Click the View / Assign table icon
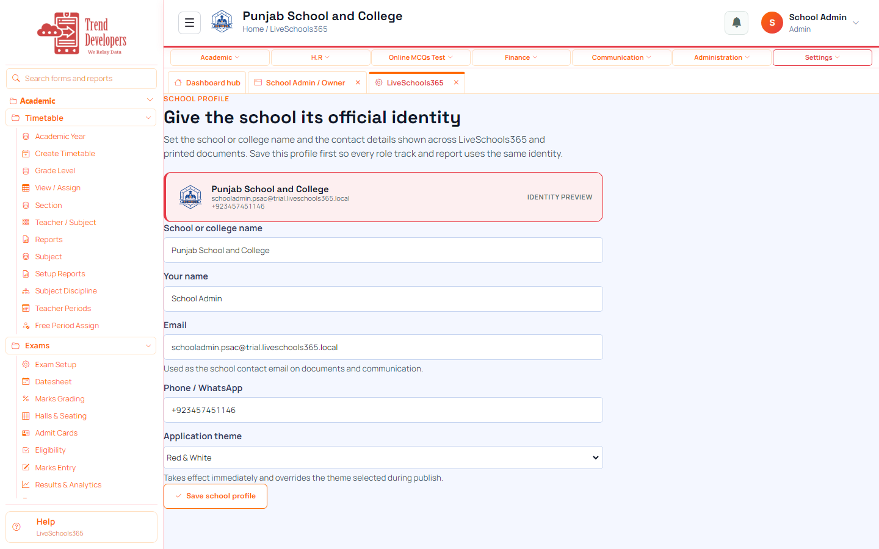 click(x=26, y=188)
